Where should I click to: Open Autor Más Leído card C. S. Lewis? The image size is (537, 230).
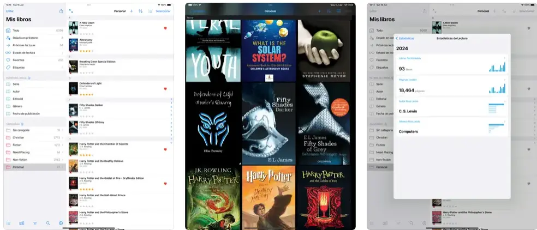click(452, 107)
